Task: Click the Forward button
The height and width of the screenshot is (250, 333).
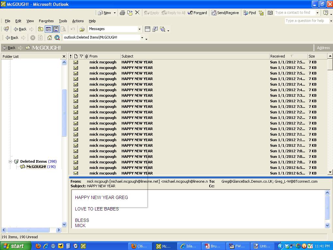Action: [197, 13]
